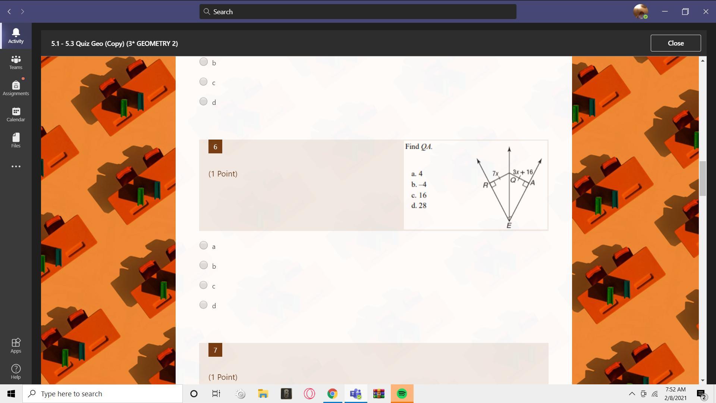Click the Teams search box
Viewport: 716px width, 403px height.
point(357,12)
